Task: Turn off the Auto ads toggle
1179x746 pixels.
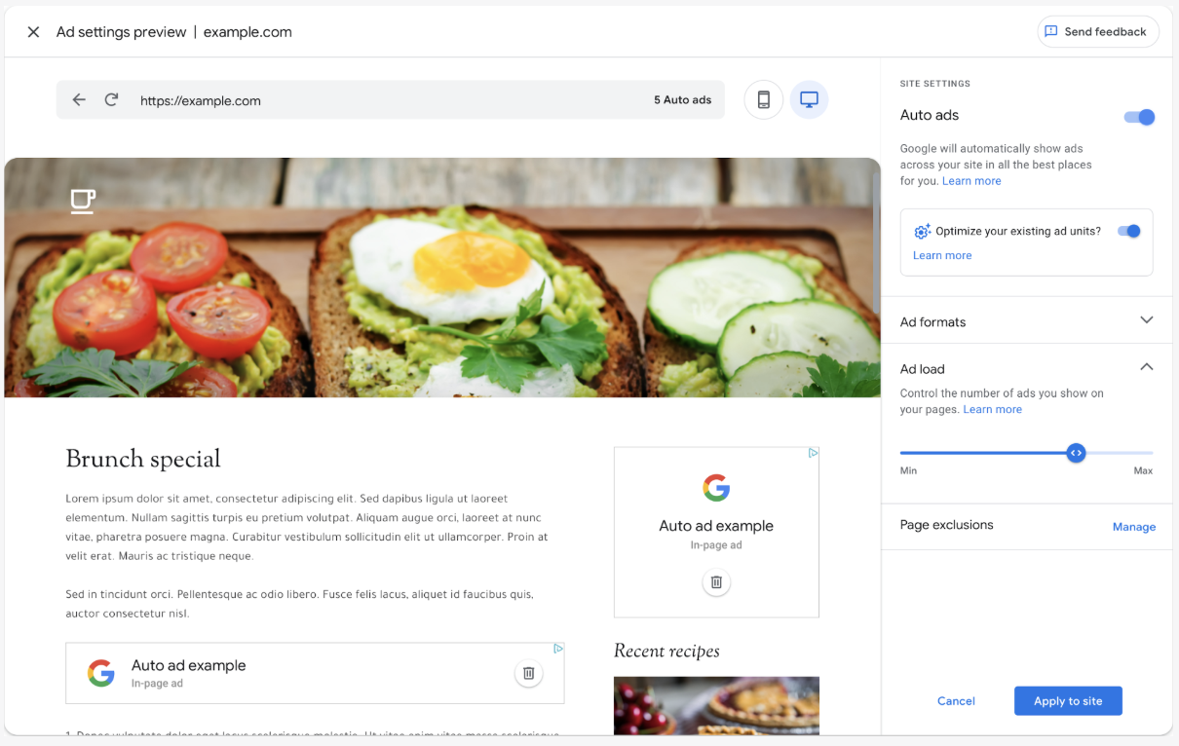Action: click(x=1139, y=117)
